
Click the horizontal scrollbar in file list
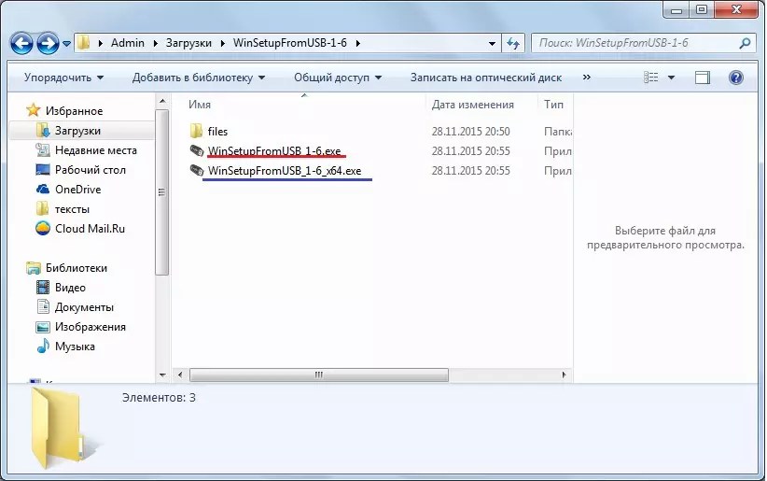click(x=317, y=374)
